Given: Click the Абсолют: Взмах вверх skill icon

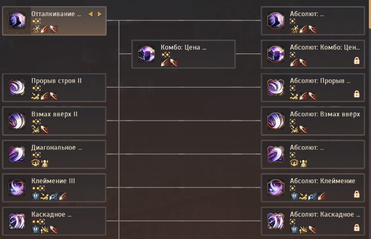Looking at the screenshot, I should pos(276,121).
